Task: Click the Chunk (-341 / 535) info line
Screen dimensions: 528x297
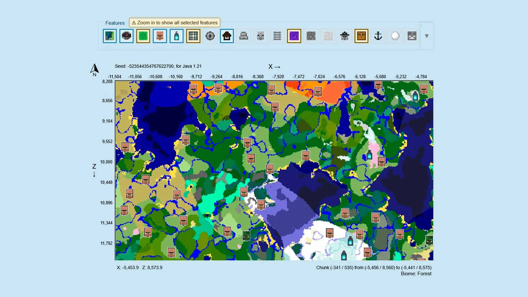Action: coord(374,268)
